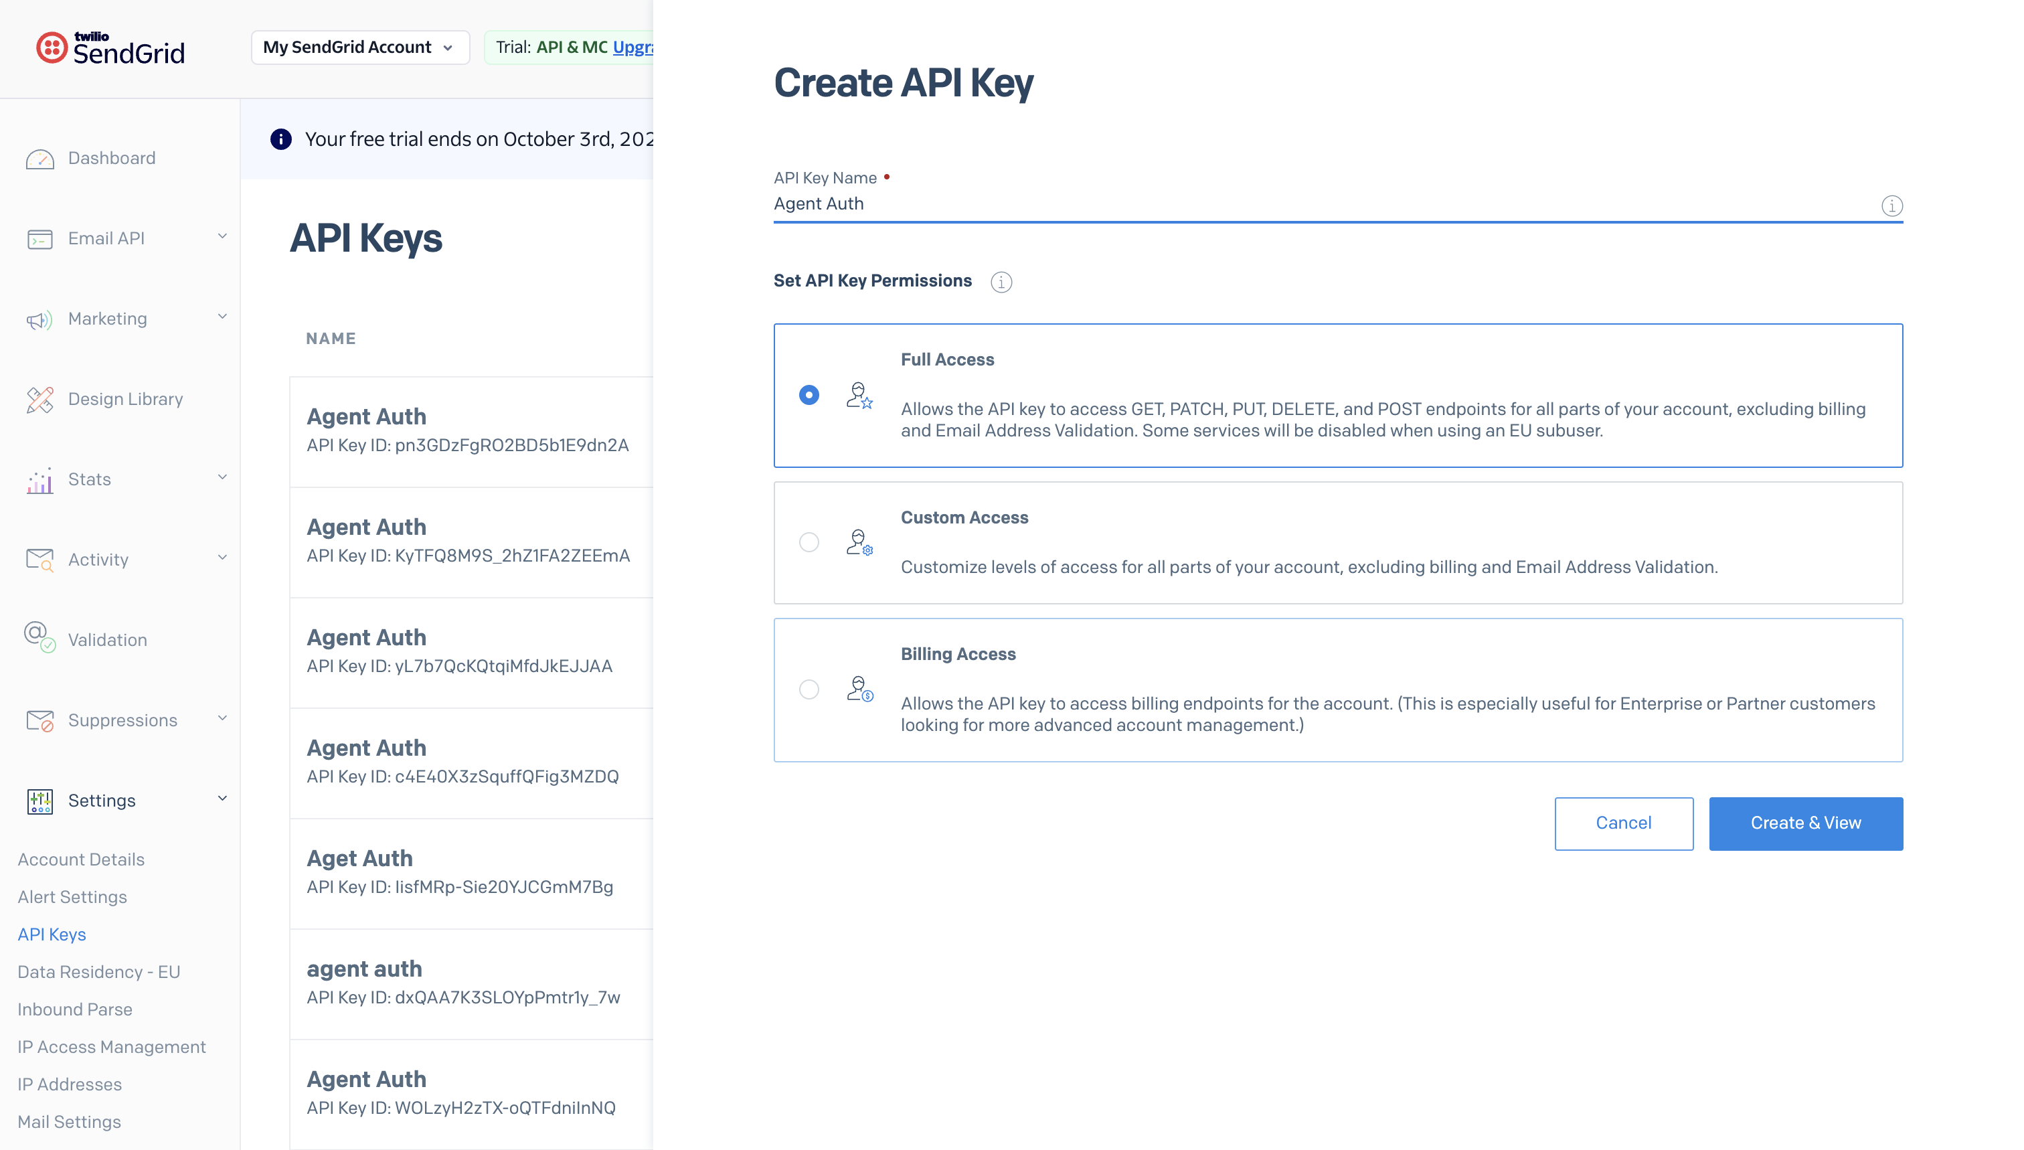
Task: Select the Full Access radio button
Action: [809, 395]
